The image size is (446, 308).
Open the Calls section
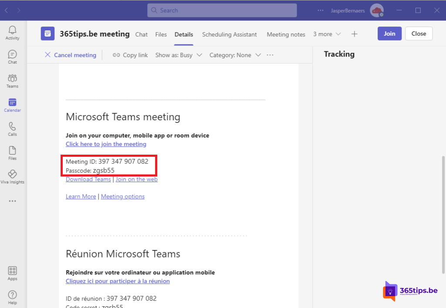[x=12, y=129]
